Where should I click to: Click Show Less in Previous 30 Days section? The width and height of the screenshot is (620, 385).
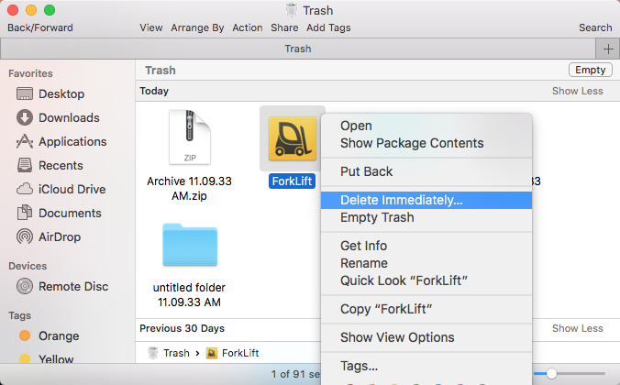pos(577,328)
